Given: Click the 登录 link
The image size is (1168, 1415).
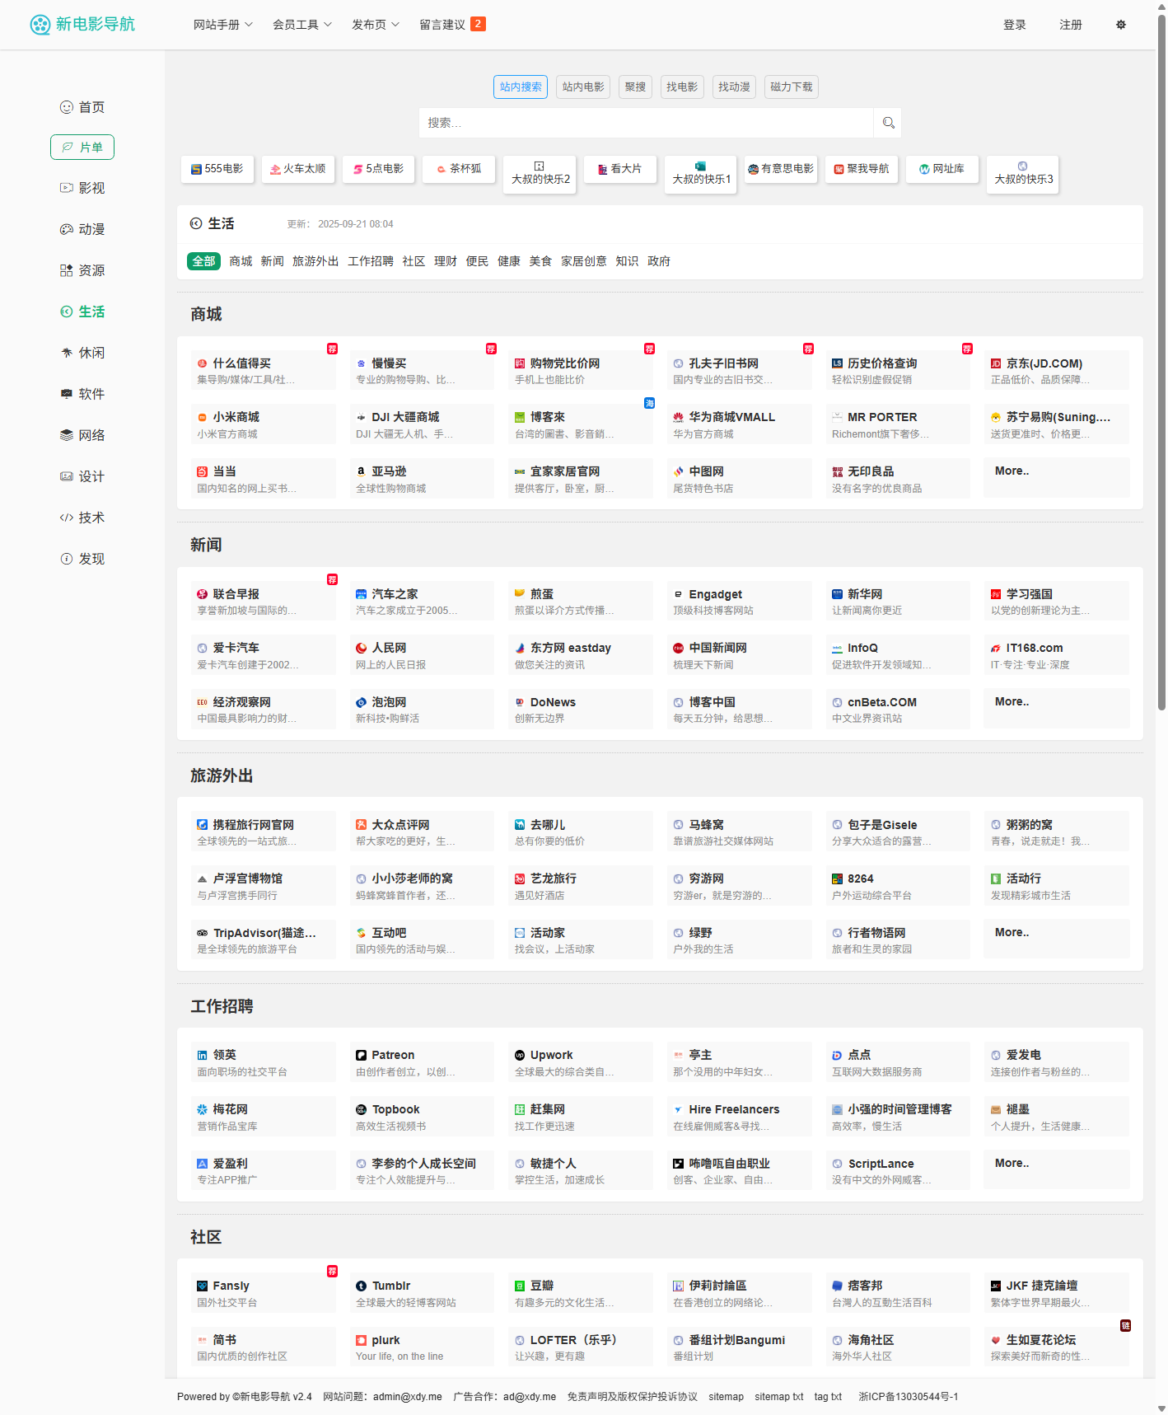Looking at the screenshot, I should 1015,25.
